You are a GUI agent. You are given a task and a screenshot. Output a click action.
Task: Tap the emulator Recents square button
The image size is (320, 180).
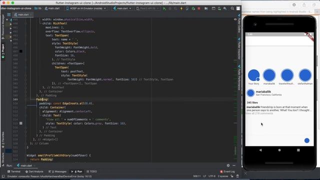[x=298, y=150]
